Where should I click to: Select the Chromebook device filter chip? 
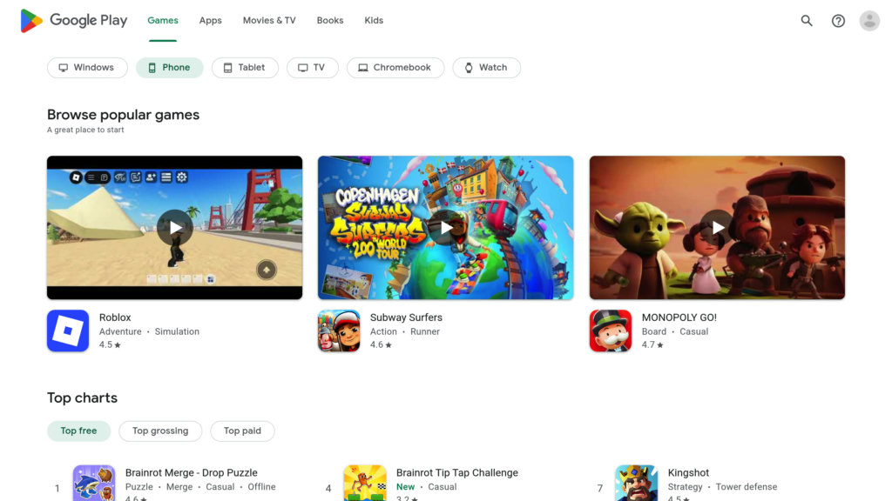pyautogui.click(x=395, y=68)
